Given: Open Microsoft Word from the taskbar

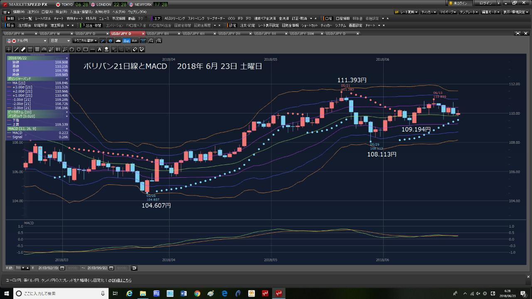Looking at the screenshot, I should [183, 294].
